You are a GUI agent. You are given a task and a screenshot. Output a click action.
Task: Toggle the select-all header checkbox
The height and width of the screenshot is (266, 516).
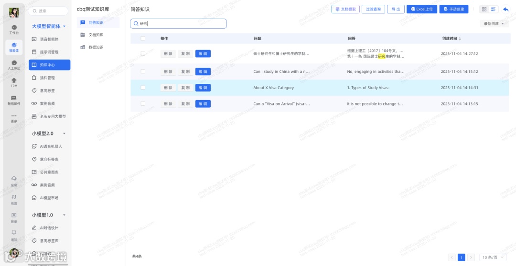pos(143,39)
